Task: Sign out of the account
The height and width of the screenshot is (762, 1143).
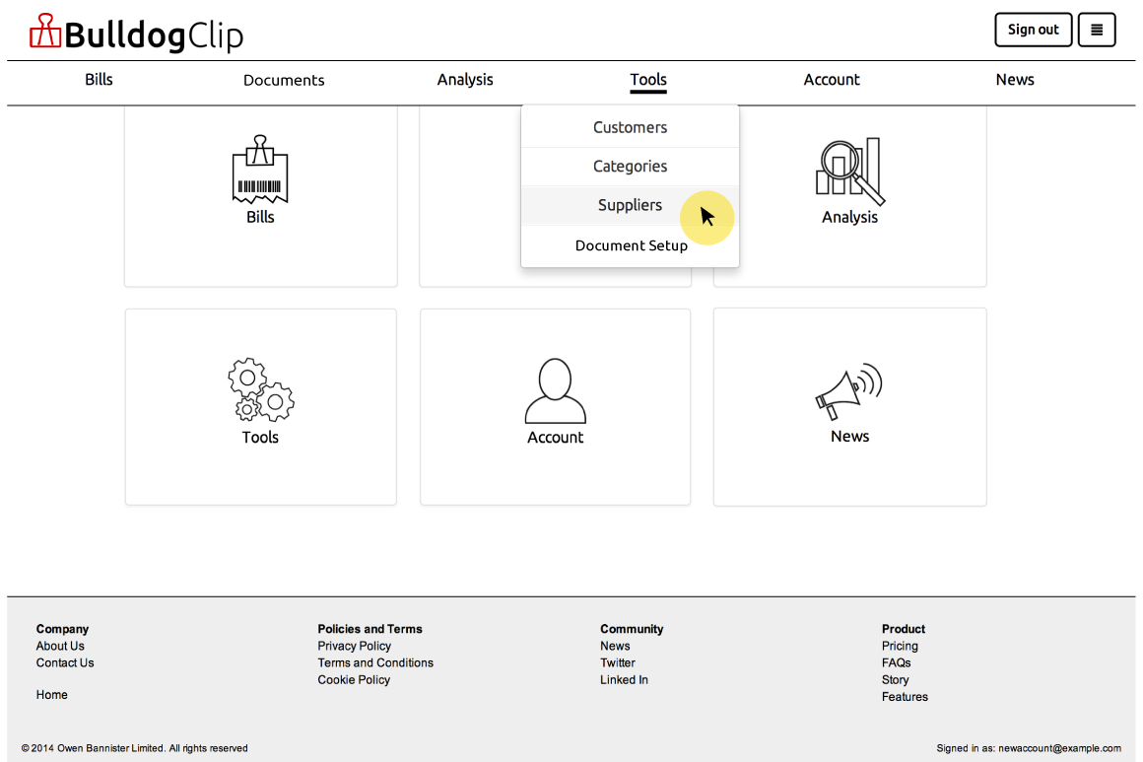Action: click(1033, 30)
